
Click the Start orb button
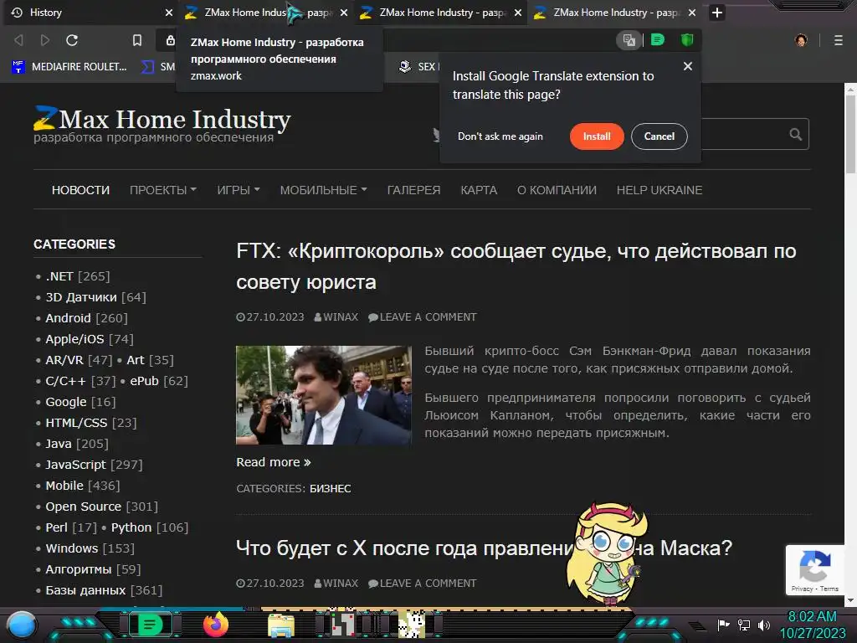coord(22,625)
